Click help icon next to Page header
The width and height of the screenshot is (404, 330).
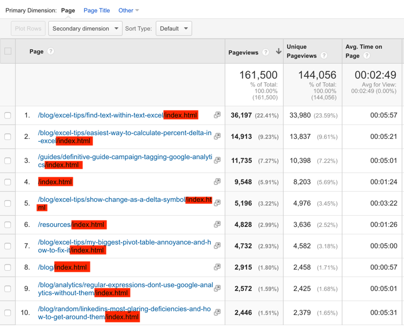coord(51,52)
